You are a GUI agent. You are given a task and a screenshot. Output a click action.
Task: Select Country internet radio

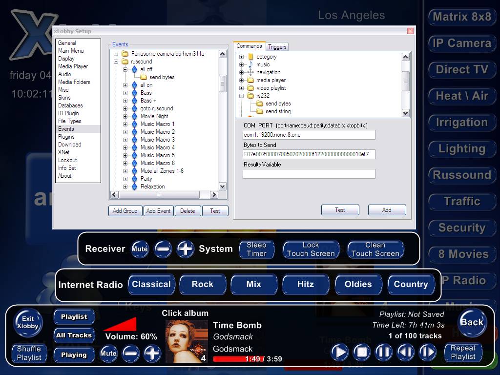click(x=411, y=284)
